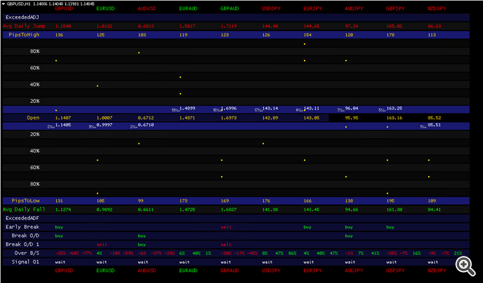Click Open price 1.1407
The width and height of the screenshot is (483, 283).
[x=63, y=118]
